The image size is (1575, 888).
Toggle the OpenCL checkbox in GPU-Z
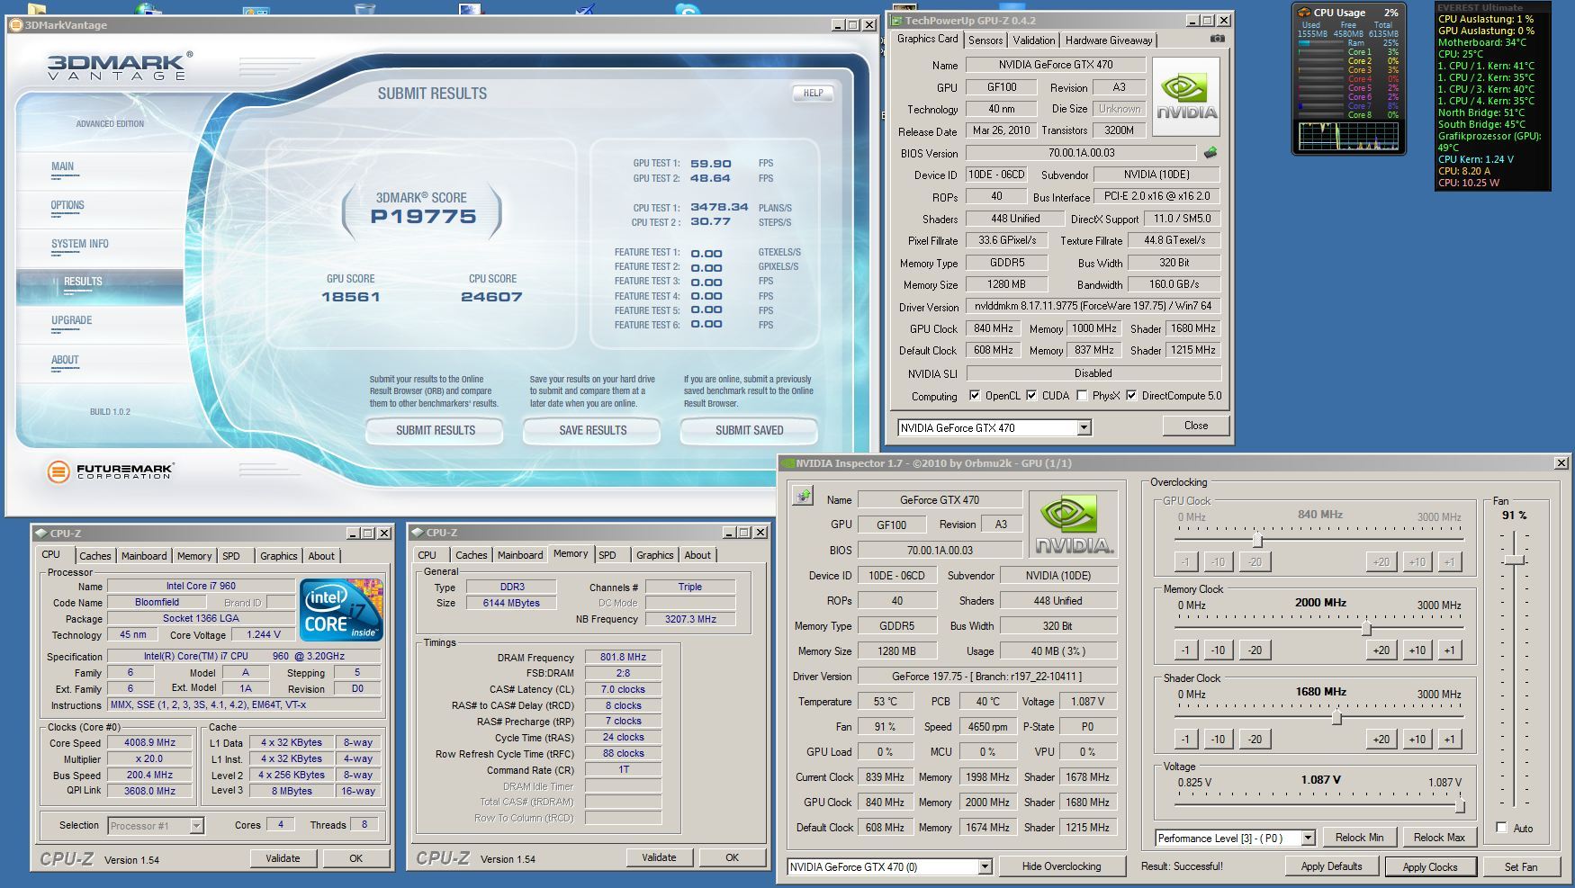point(974,395)
